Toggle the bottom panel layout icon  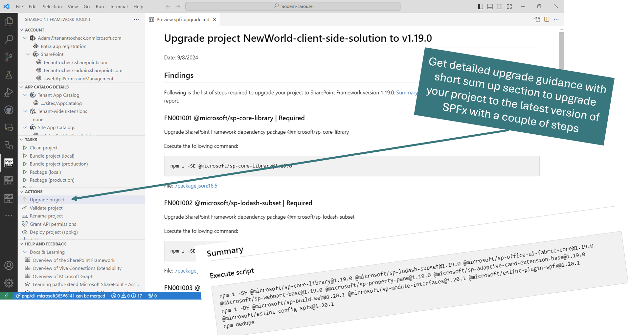(x=490, y=7)
